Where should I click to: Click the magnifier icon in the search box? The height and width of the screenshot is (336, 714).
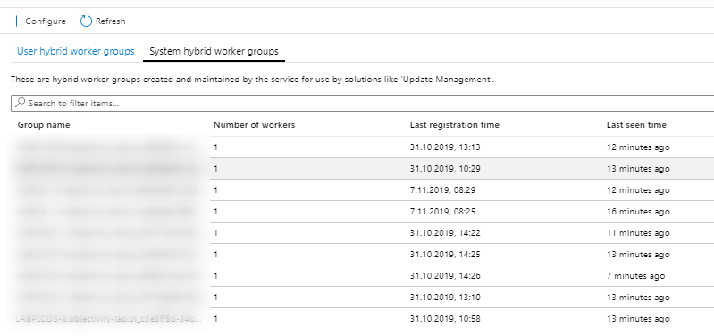(20, 103)
